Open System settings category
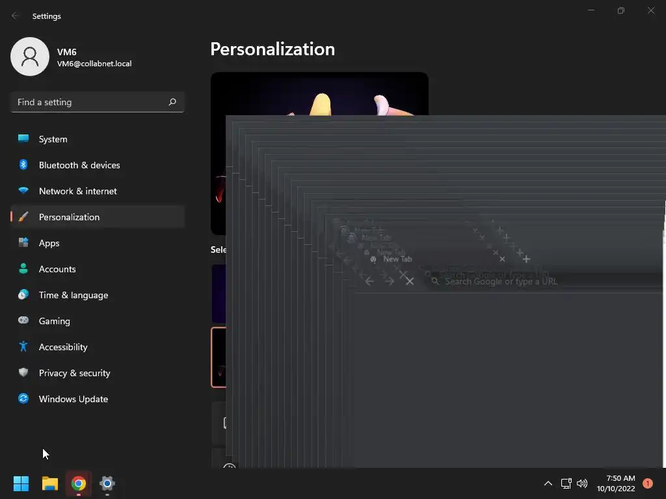 pyautogui.click(x=98, y=139)
